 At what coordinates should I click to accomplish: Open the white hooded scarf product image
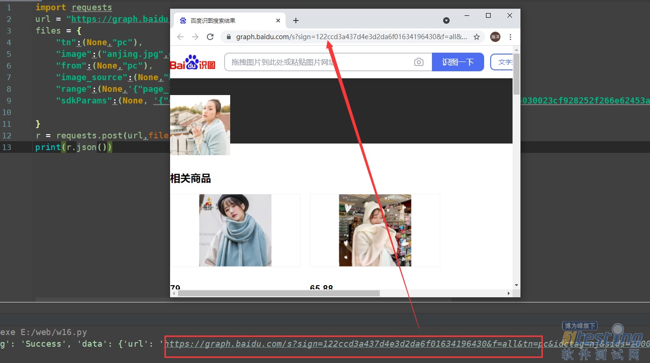point(375,230)
